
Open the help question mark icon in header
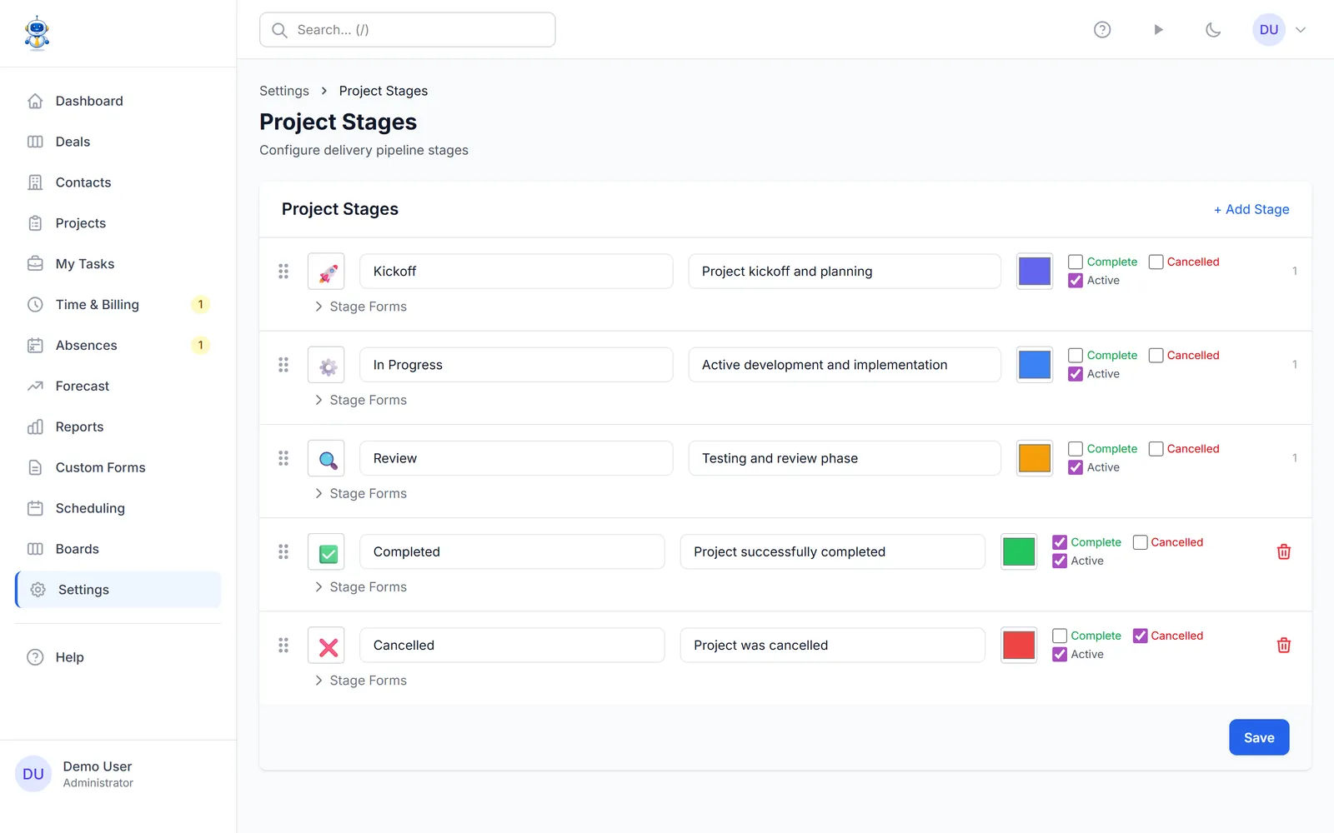tap(1102, 30)
